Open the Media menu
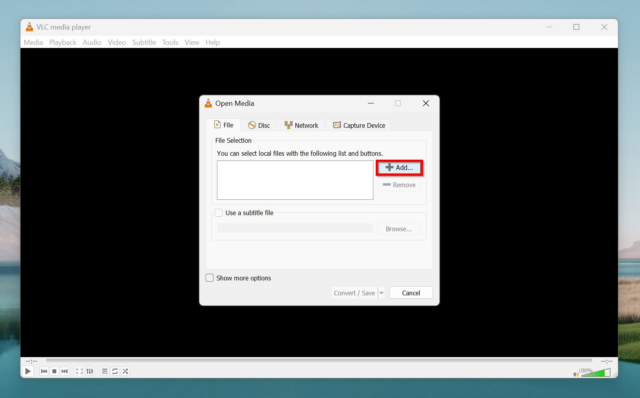Image resolution: width=640 pixels, height=398 pixels. [33, 42]
